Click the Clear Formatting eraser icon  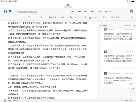34,17
